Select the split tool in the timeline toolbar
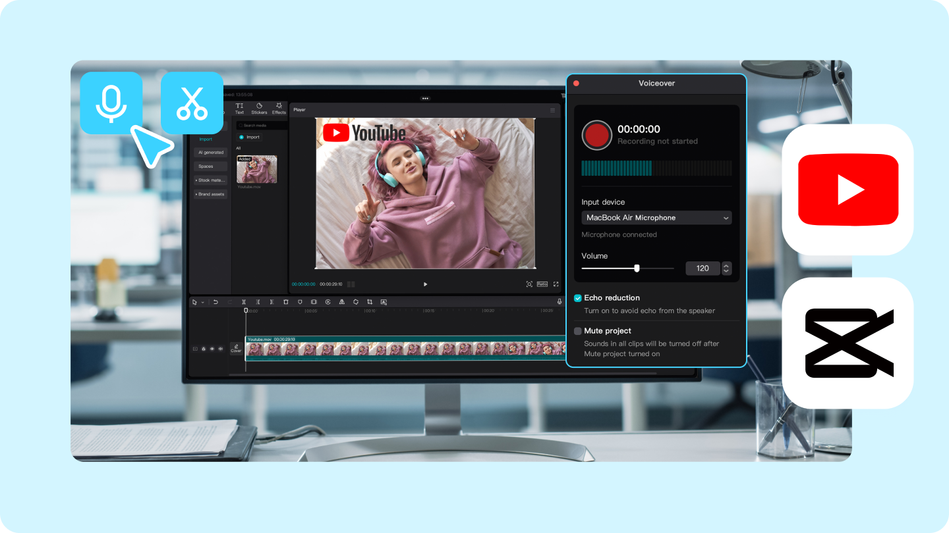949x533 pixels. pos(244,302)
